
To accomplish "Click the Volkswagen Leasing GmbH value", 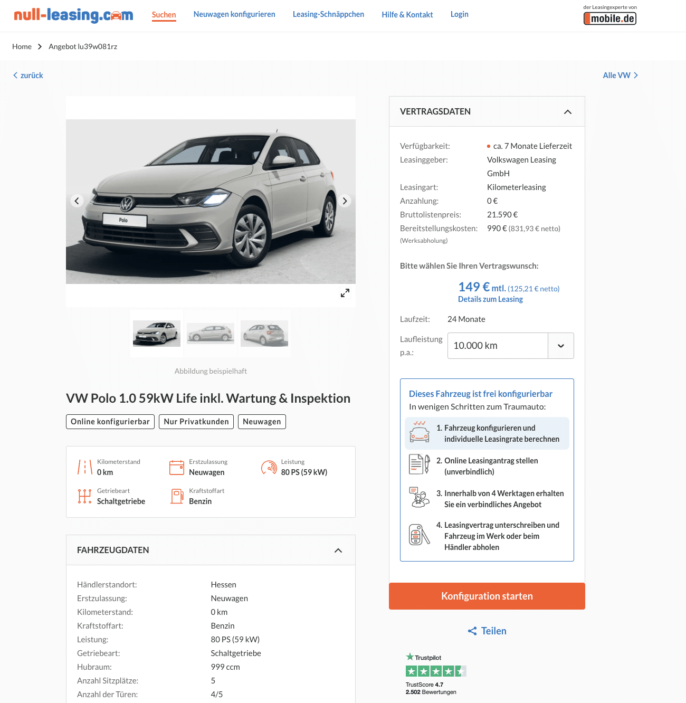I will click(x=521, y=167).
